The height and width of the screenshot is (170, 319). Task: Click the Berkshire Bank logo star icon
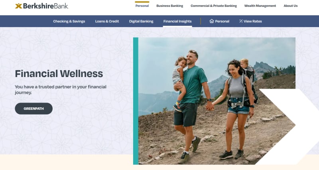coord(18,6)
